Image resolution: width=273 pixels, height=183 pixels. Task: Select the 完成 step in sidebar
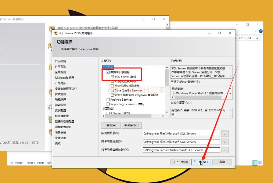tap(58, 143)
